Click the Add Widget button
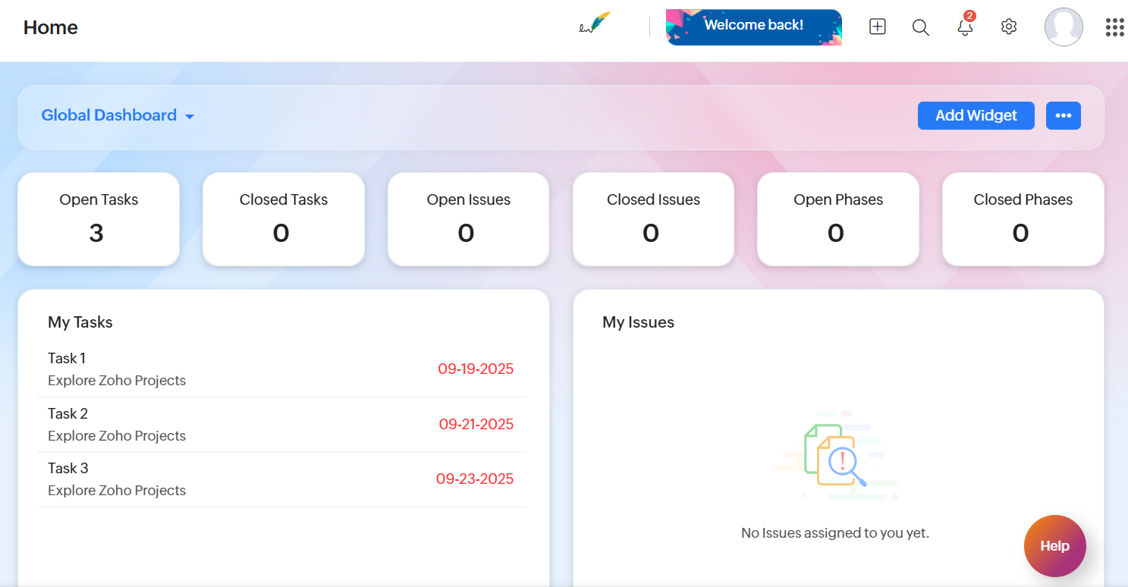 pyautogui.click(x=976, y=115)
